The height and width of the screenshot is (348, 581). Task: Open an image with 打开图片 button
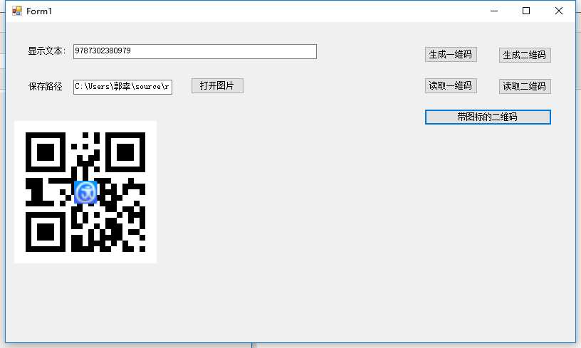[x=217, y=86]
